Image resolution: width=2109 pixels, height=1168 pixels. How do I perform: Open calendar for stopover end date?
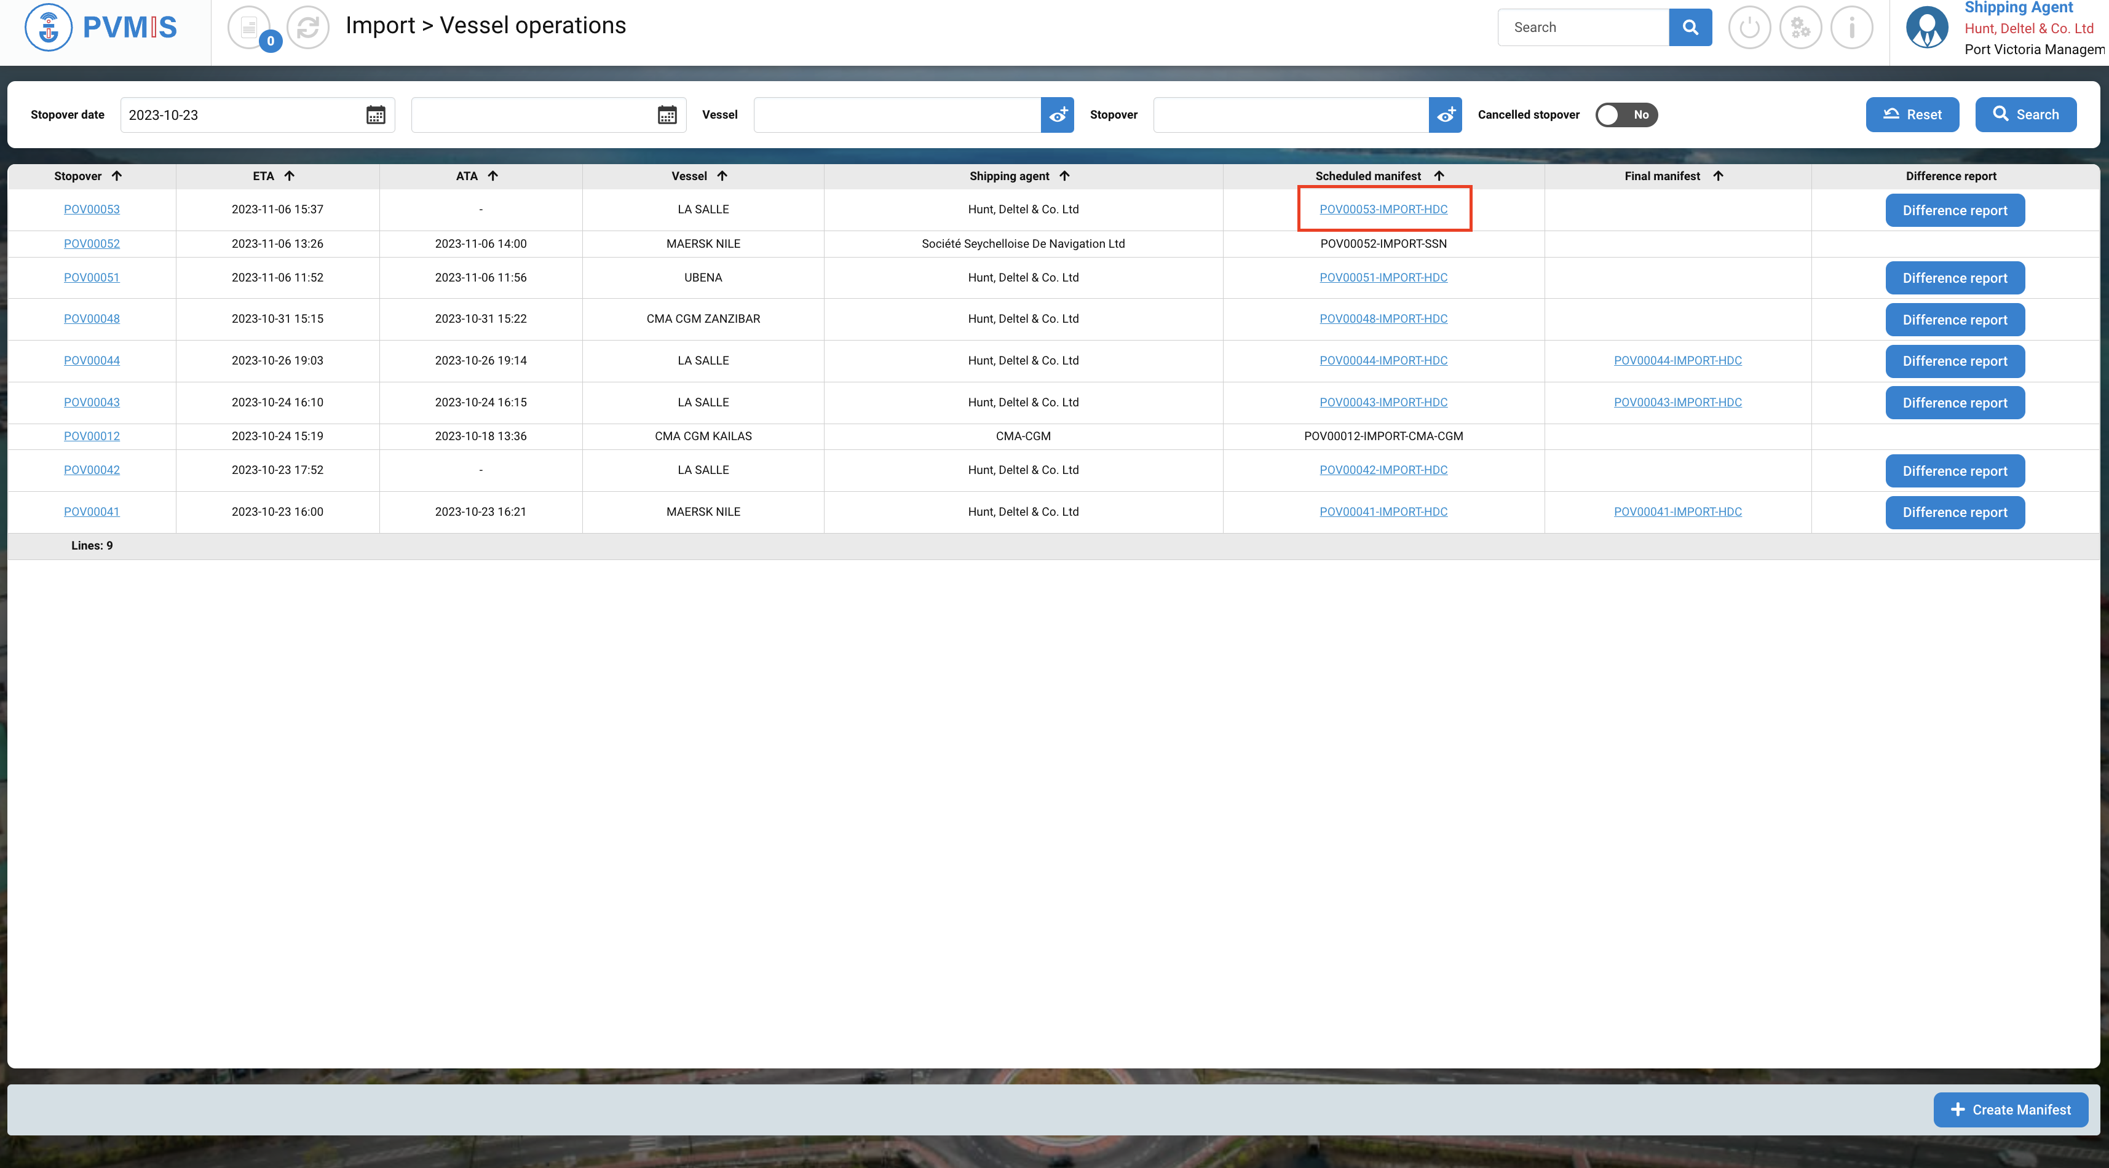(667, 114)
